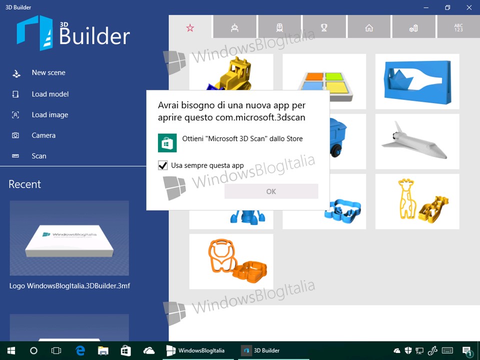Switch to the star favorites tab
Image resolution: width=480 pixels, height=360 pixels.
190,28
